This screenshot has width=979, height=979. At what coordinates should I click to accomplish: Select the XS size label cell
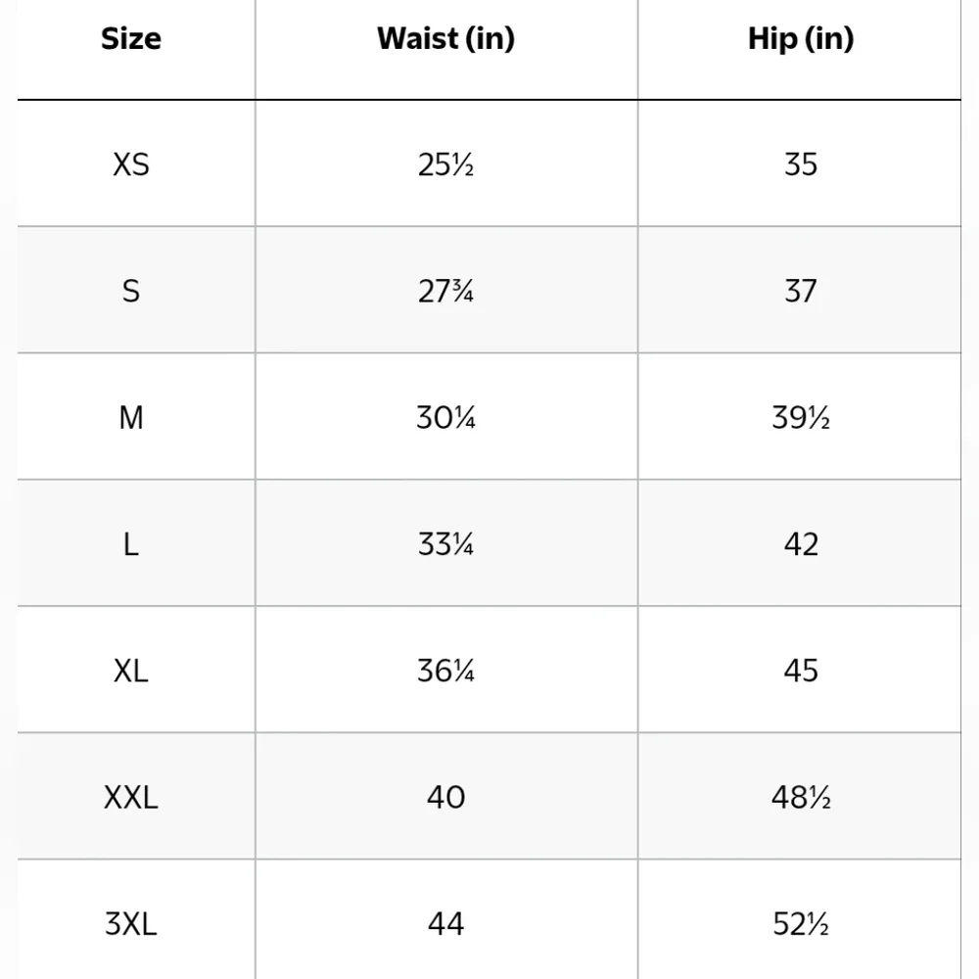(131, 164)
